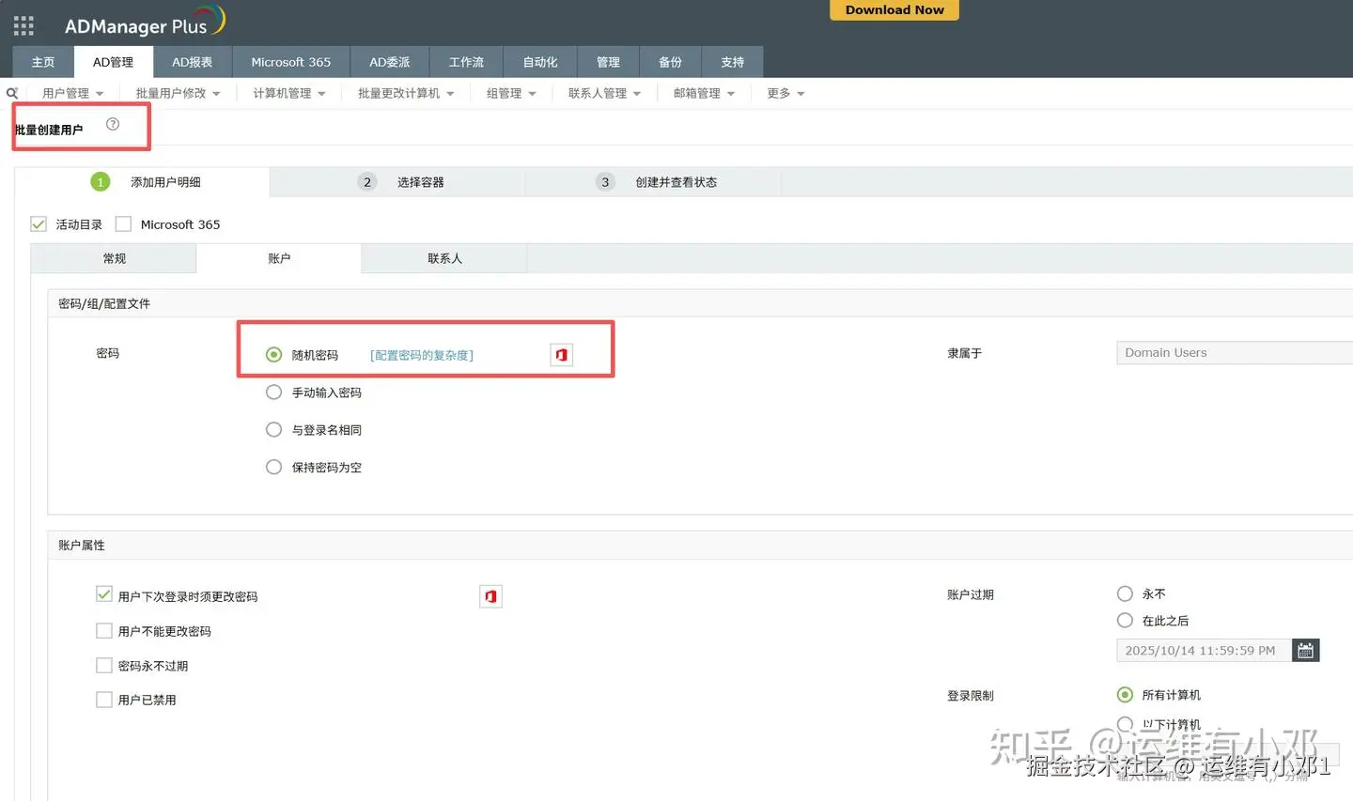1353x801 pixels.
Task: Open help icon beside 批量创建用户
Action: click(113, 124)
